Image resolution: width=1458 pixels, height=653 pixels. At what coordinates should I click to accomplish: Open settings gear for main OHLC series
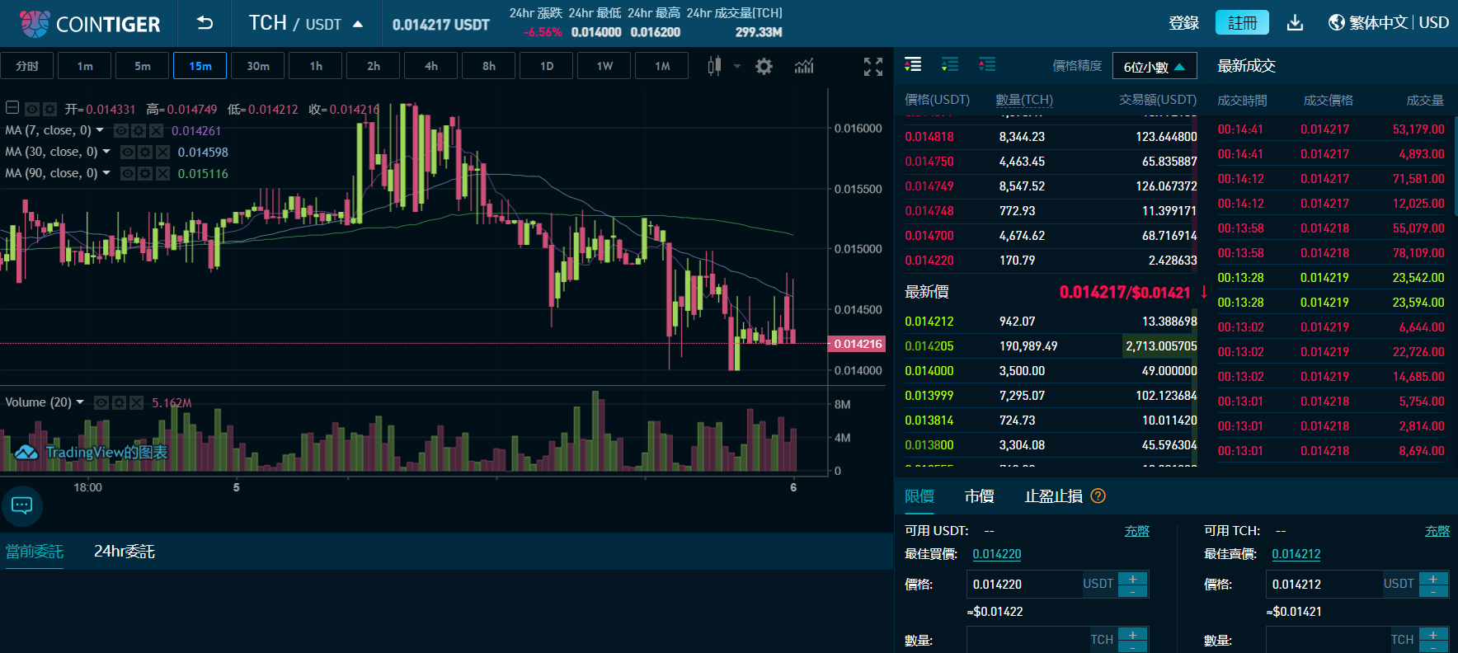pyautogui.click(x=49, y=109)
